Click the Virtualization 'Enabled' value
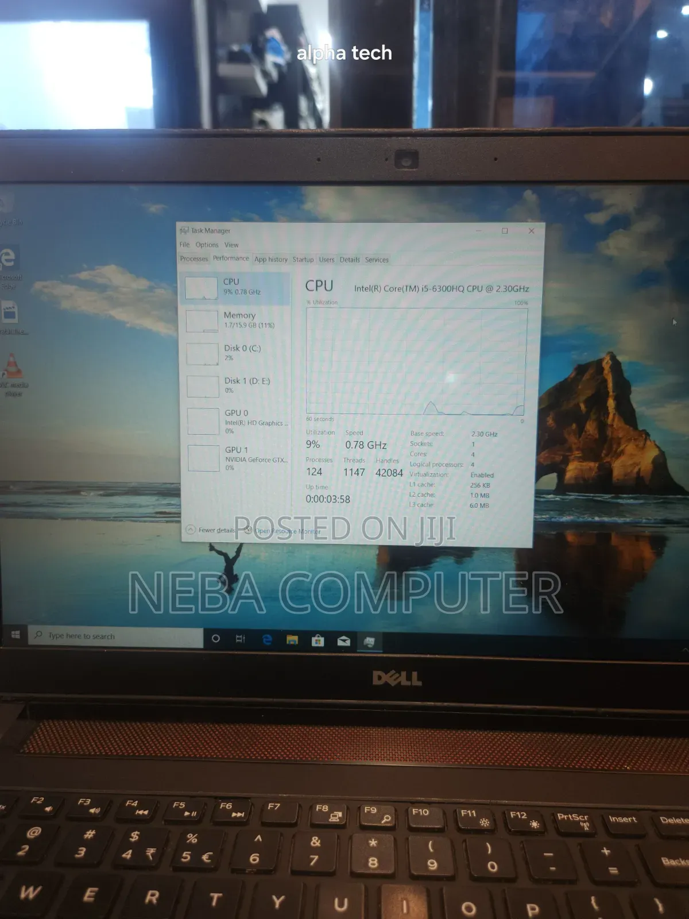Viewport: 689px width, 919px height. click(x=482, y=475)
